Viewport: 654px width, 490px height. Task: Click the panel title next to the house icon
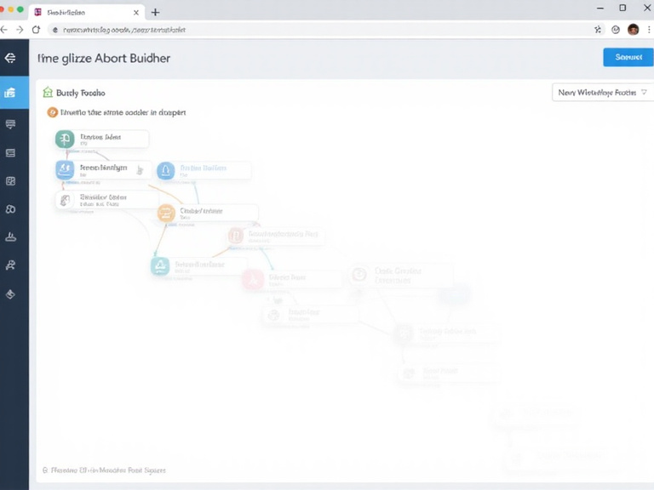coord(81,93)
